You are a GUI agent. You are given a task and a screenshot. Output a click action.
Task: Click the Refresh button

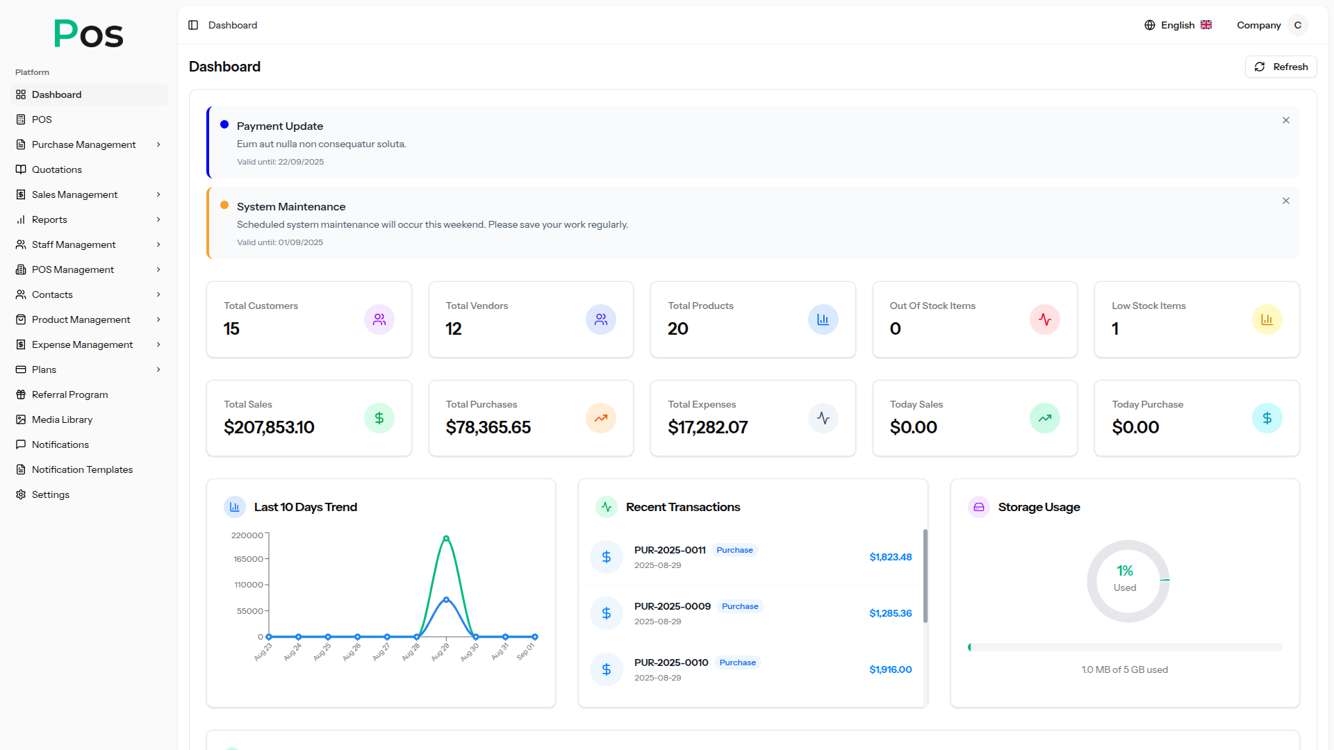point(1281,67)
